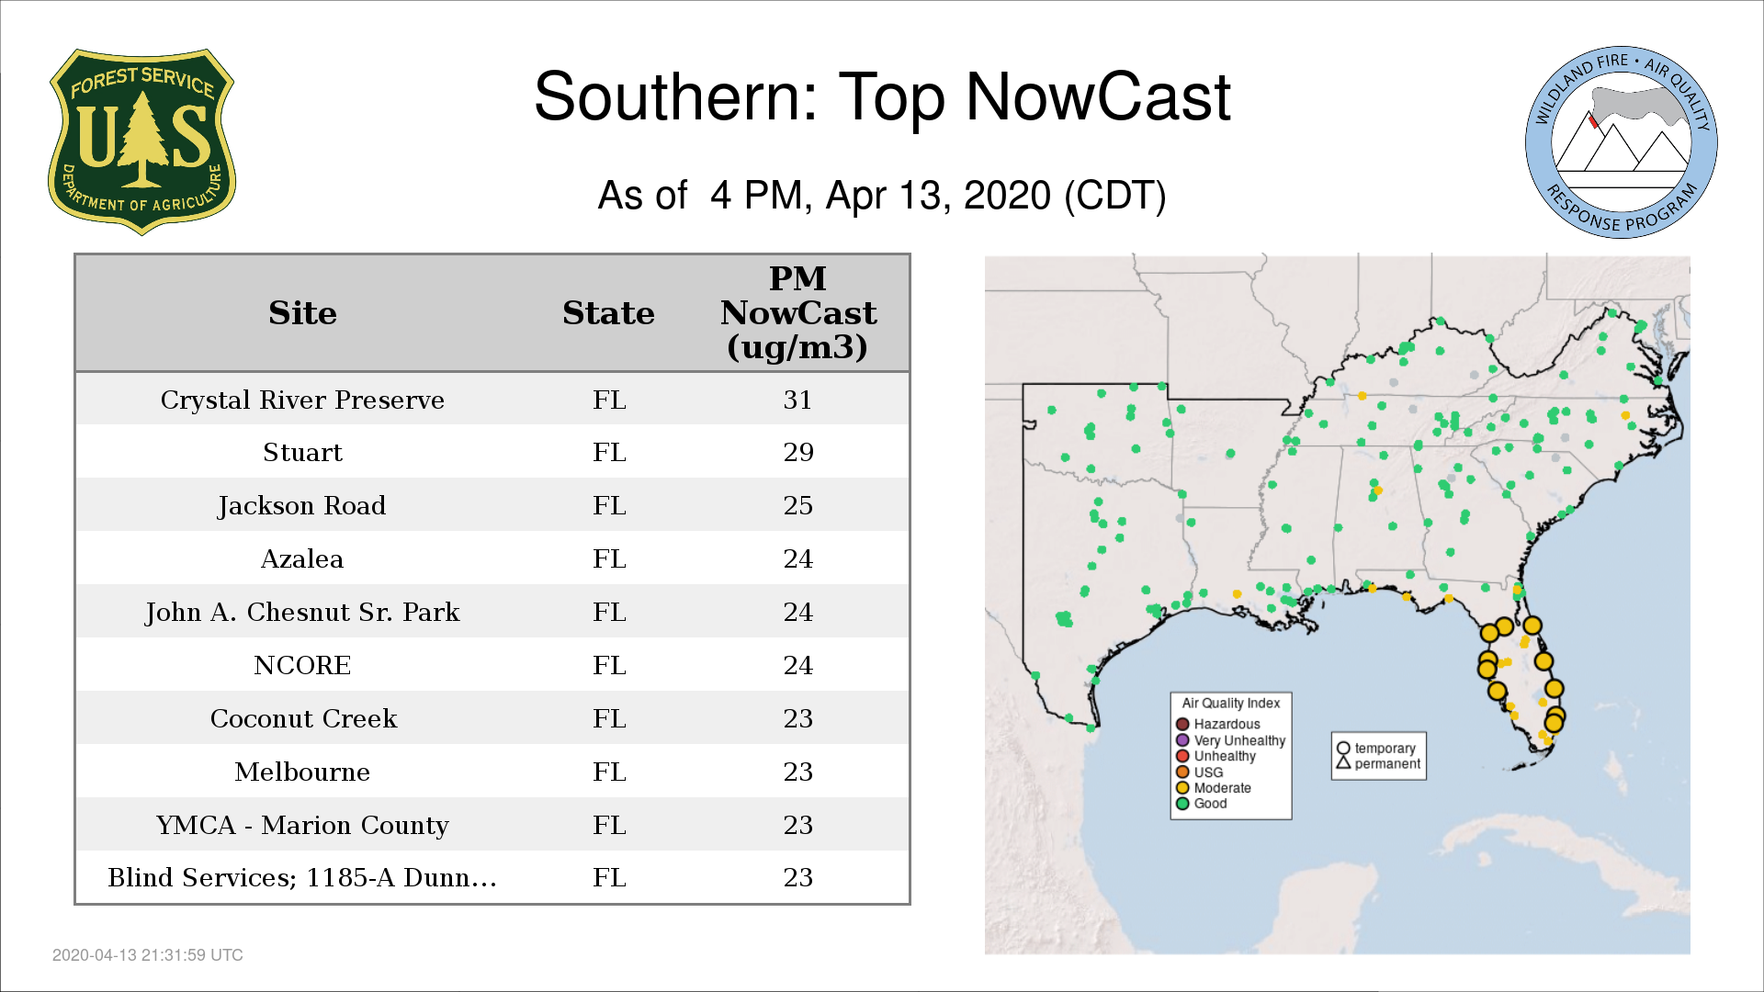Click the Unhealthy red legend circle
The image size is (1764, 992).
click(1182, 756)
